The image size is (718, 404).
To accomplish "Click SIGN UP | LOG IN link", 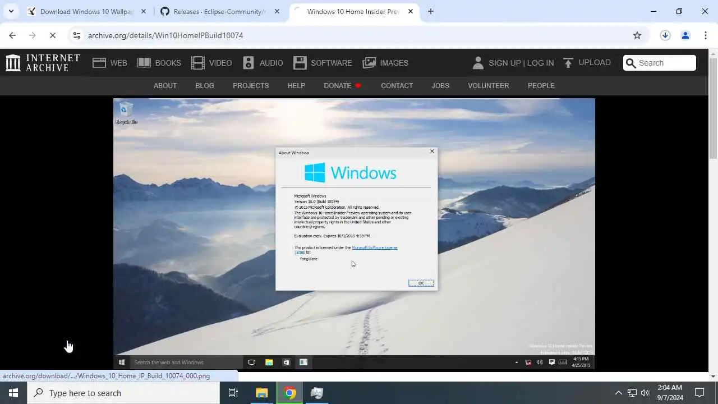I will click(521, 63).
